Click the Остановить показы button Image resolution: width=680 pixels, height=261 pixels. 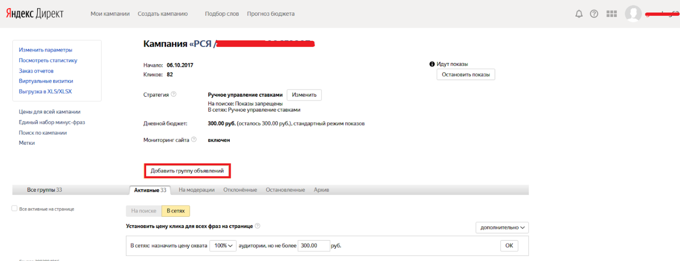click(x=466, y=75)
